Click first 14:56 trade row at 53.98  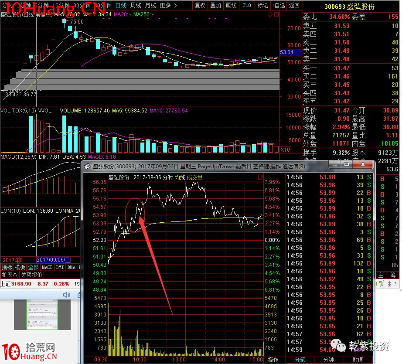click(329, 177)
